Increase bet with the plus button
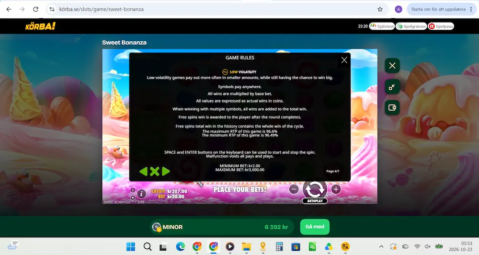 pos(336,189)
